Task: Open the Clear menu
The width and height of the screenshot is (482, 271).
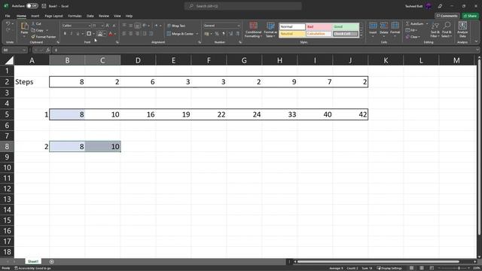Action: [x=412, y=37]
